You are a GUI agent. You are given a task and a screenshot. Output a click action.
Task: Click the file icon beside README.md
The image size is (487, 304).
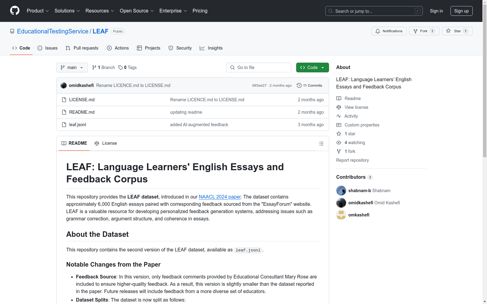[x=64, y=112]
